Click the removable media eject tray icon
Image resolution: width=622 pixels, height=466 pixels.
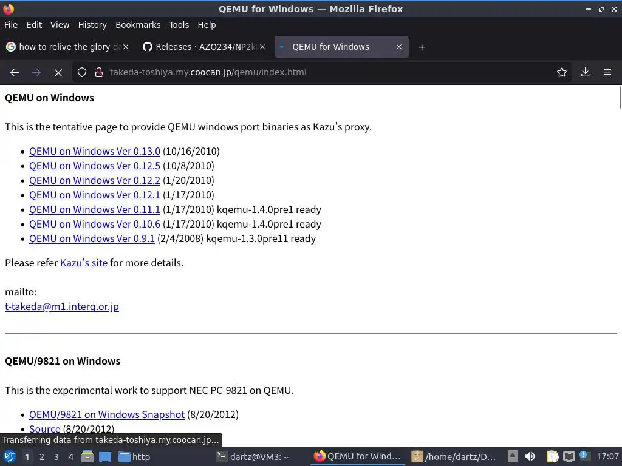click(513, 456)
